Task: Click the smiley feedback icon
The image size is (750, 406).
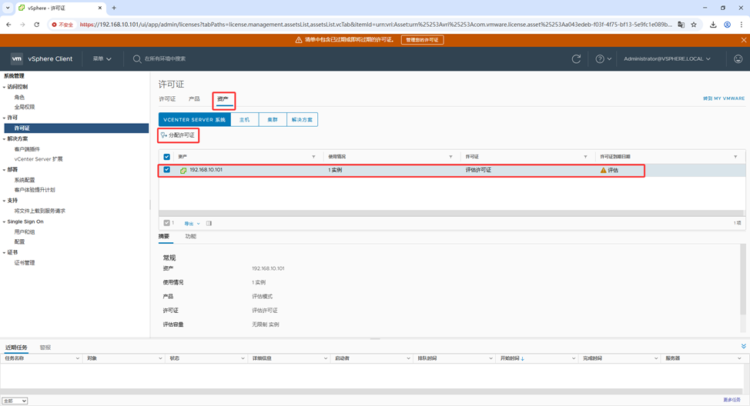Action: (738, 58)
